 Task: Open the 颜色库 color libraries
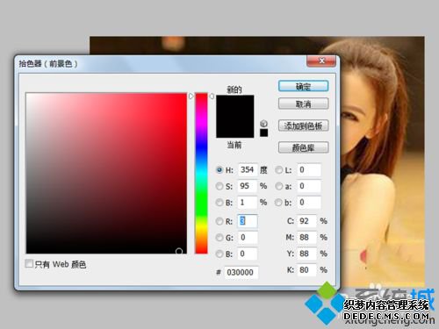coord(303,147)
